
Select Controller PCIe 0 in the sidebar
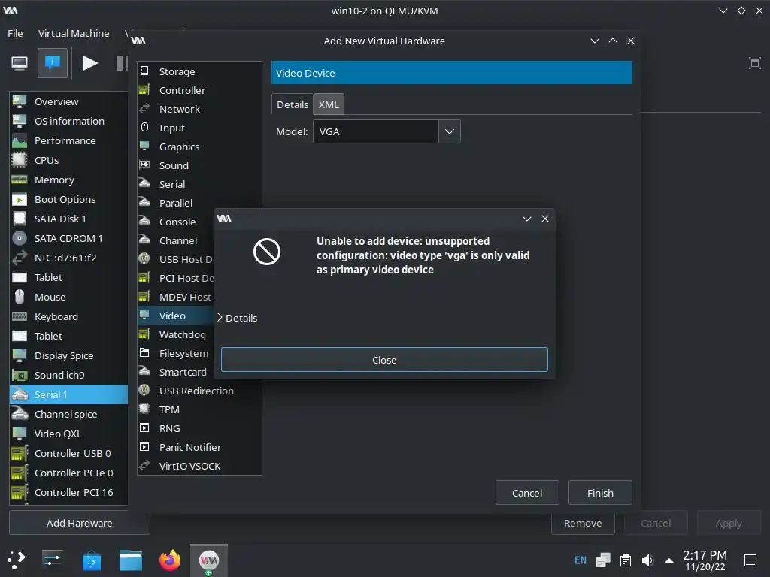point(68,473)
